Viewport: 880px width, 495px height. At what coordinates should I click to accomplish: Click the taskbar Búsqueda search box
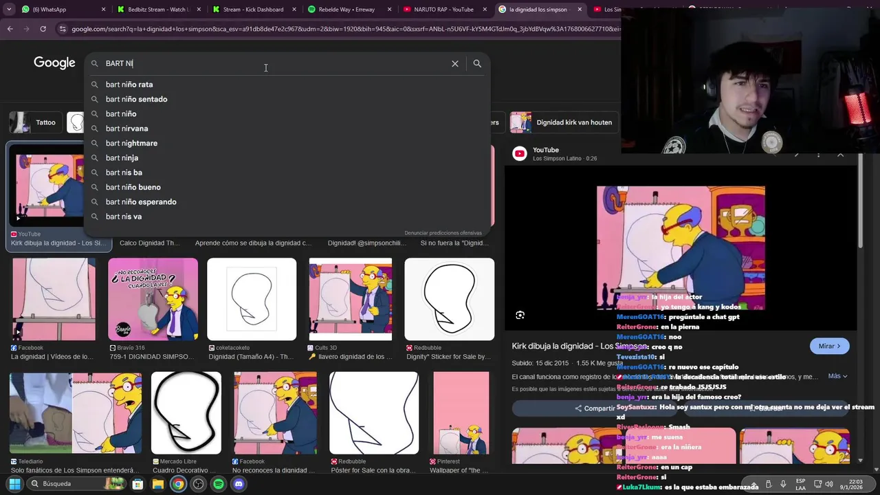click(76, 484)
